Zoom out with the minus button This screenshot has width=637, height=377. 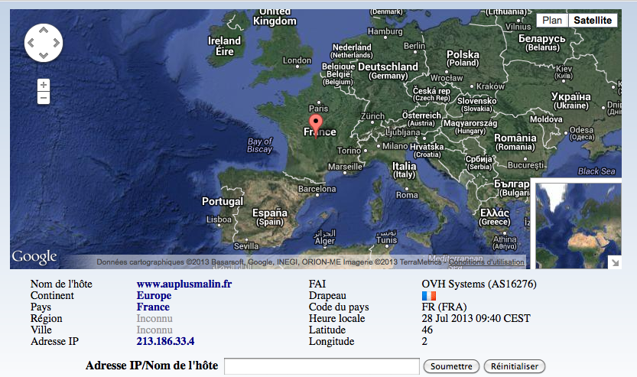click(44, 98)
